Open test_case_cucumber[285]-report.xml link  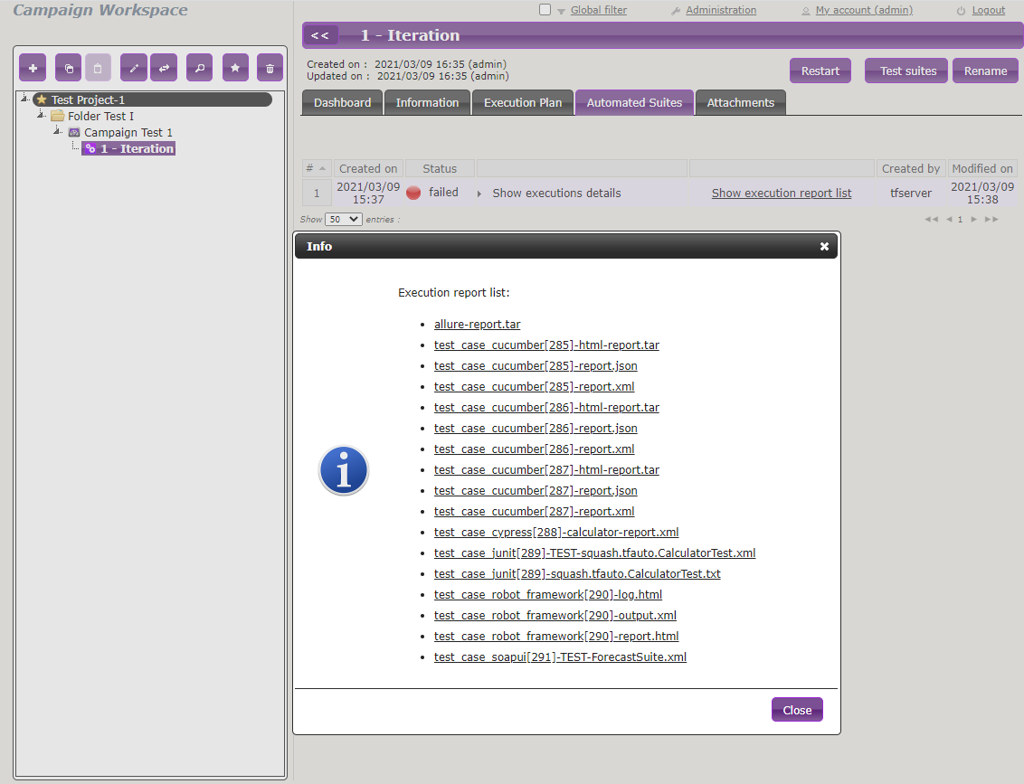click(535, 387)
